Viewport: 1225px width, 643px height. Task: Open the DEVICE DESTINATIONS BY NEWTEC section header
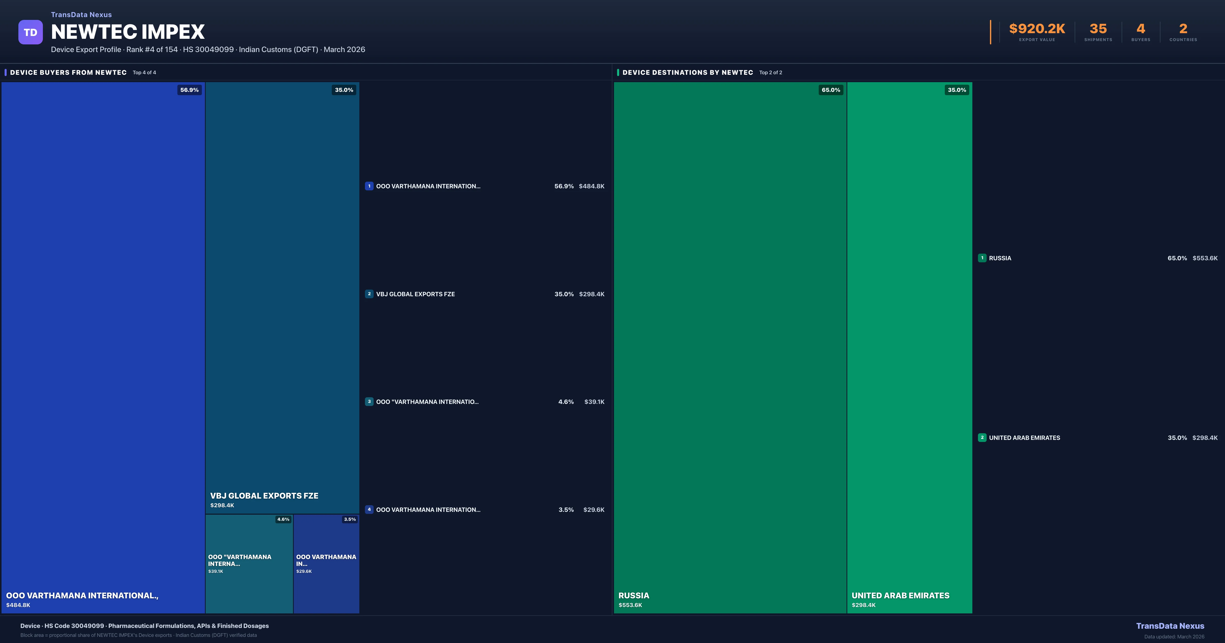[x=688, y=72]
